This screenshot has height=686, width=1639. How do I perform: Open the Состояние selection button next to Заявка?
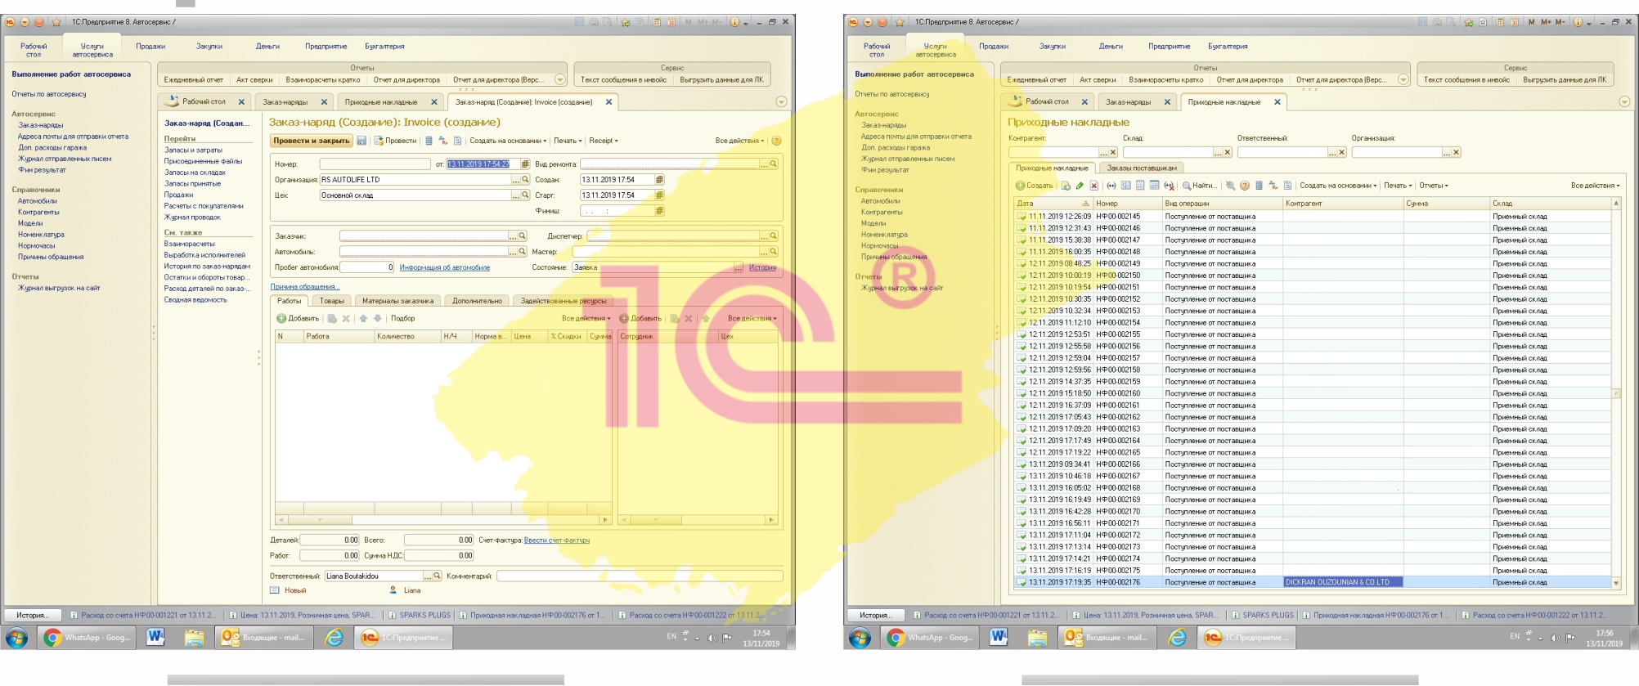pos(738,267)
